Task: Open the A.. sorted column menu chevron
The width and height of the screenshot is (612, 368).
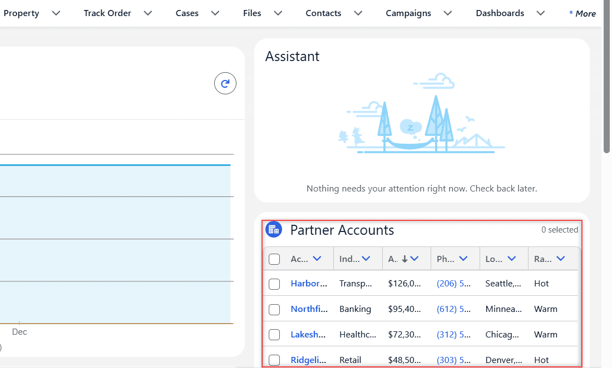Action: click(414, 259)
